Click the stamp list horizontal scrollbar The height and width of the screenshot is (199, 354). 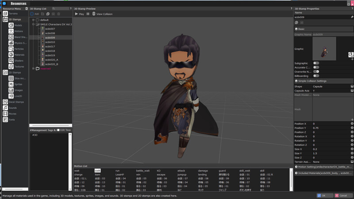(50, 126)
